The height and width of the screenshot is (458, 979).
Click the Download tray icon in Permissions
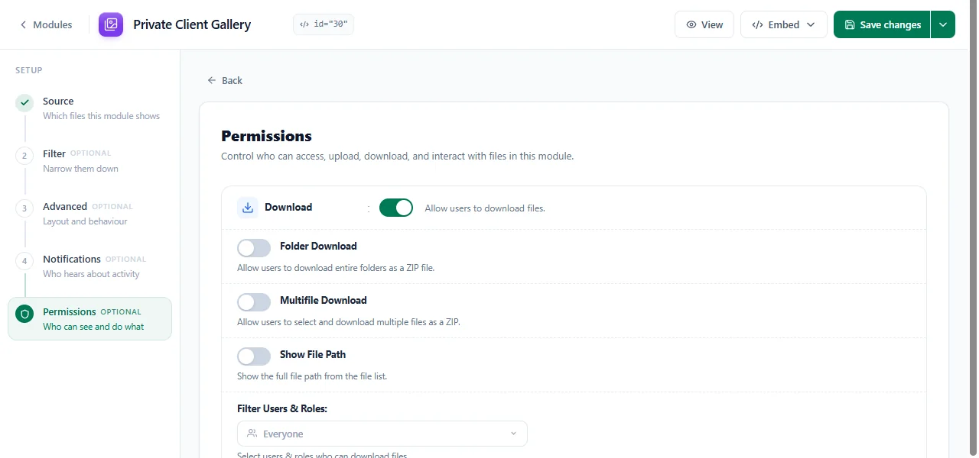pos(248,208)
